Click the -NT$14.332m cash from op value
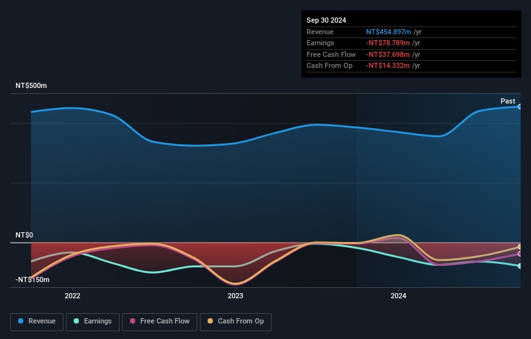The width and height of the screenshot is (531, 339). (388, 66)
